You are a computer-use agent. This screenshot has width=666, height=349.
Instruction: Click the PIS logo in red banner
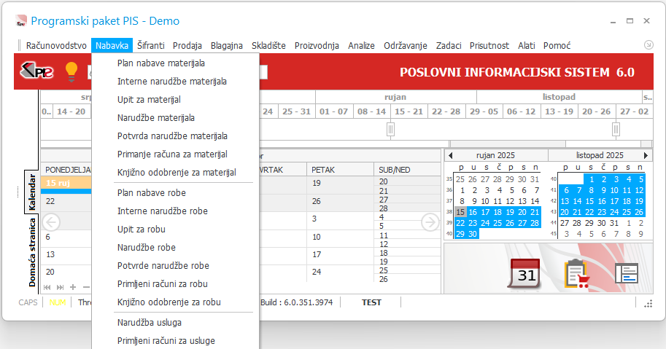pyautogui.click(x=37, y=71)
